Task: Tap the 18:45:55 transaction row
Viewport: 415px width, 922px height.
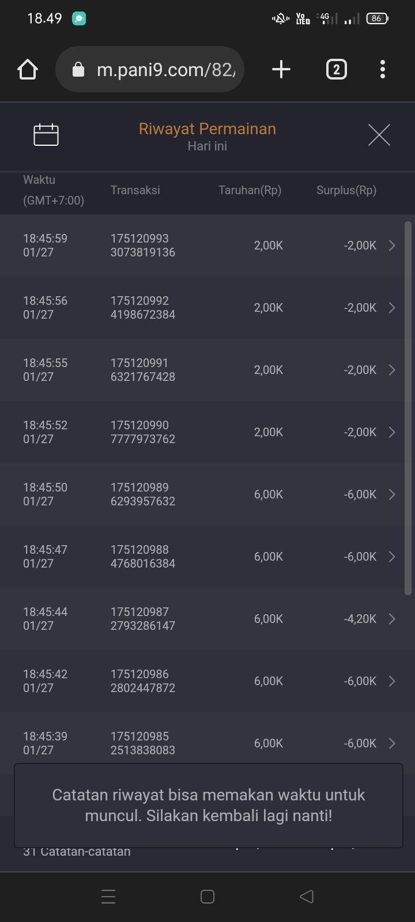Action: click(202, 370)
